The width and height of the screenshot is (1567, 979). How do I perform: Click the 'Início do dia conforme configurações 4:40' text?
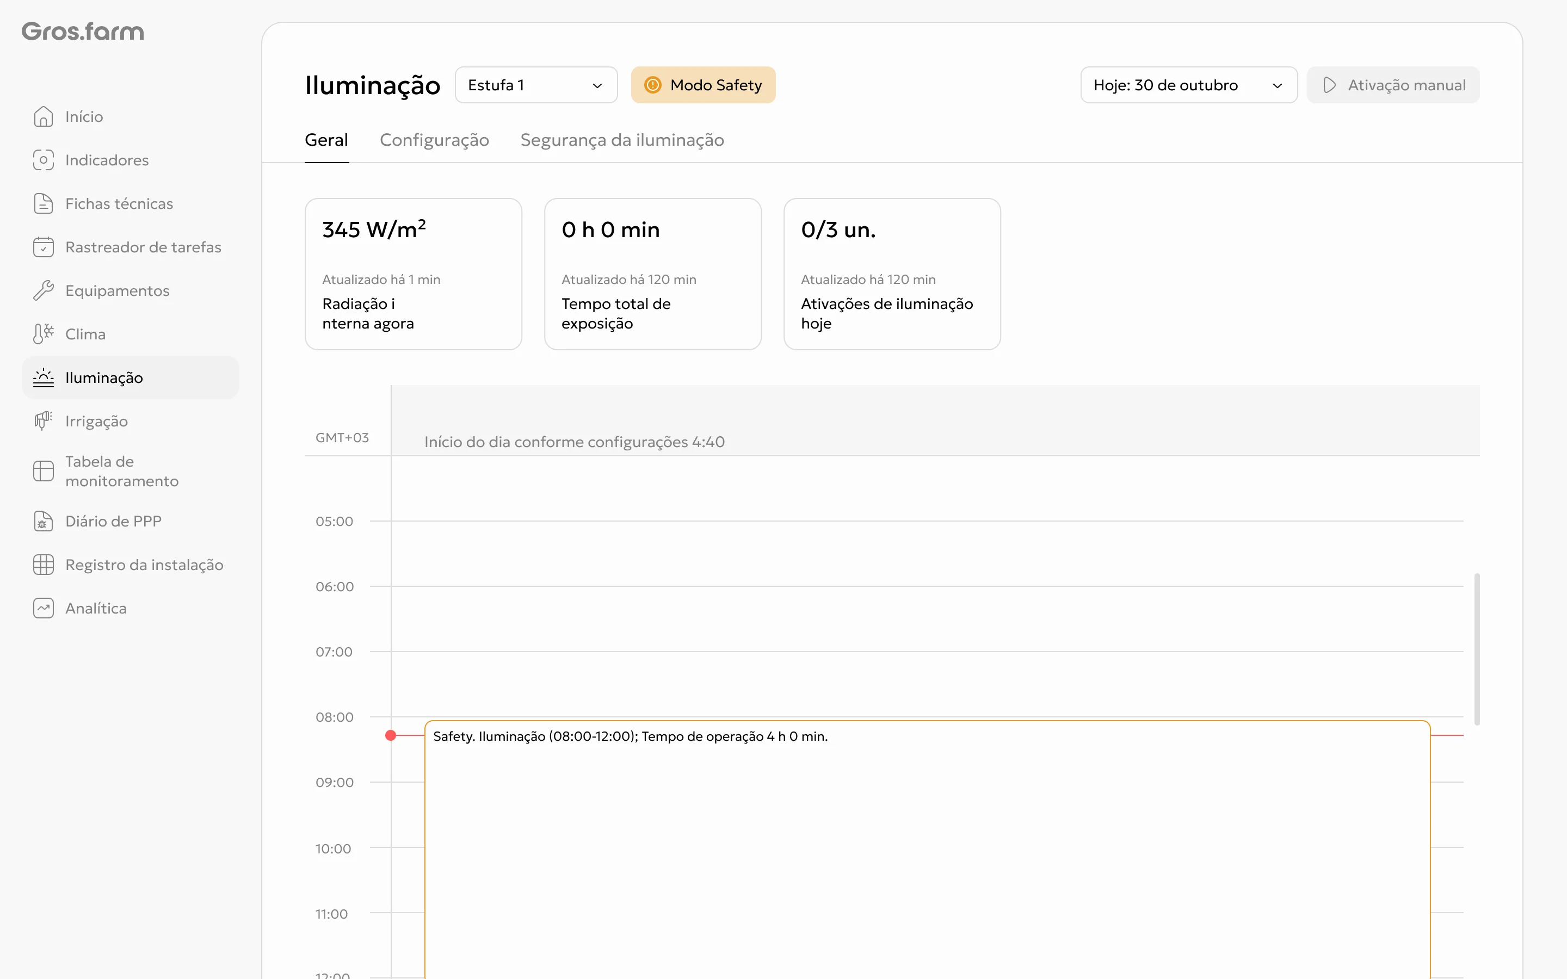[x=575, y=442]
